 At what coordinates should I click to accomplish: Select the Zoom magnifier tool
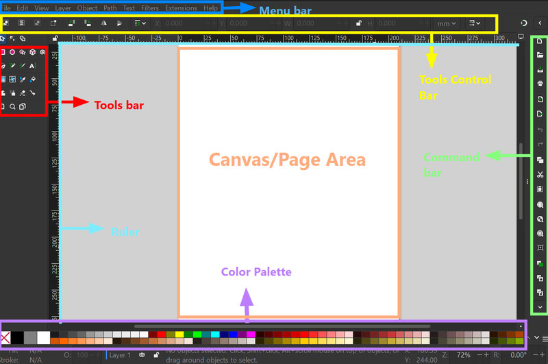pos(12,107)
